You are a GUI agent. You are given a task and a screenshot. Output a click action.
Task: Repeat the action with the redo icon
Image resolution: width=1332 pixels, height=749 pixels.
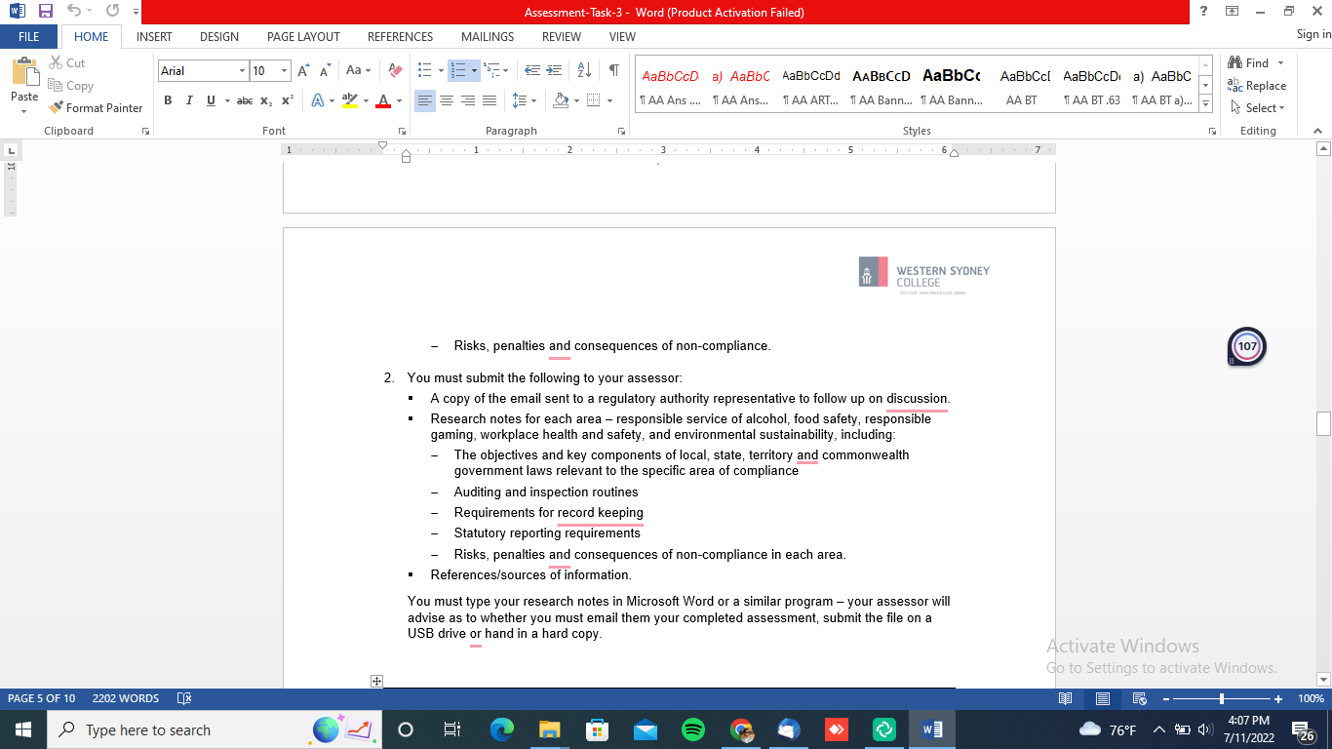[x=112, y=12]
